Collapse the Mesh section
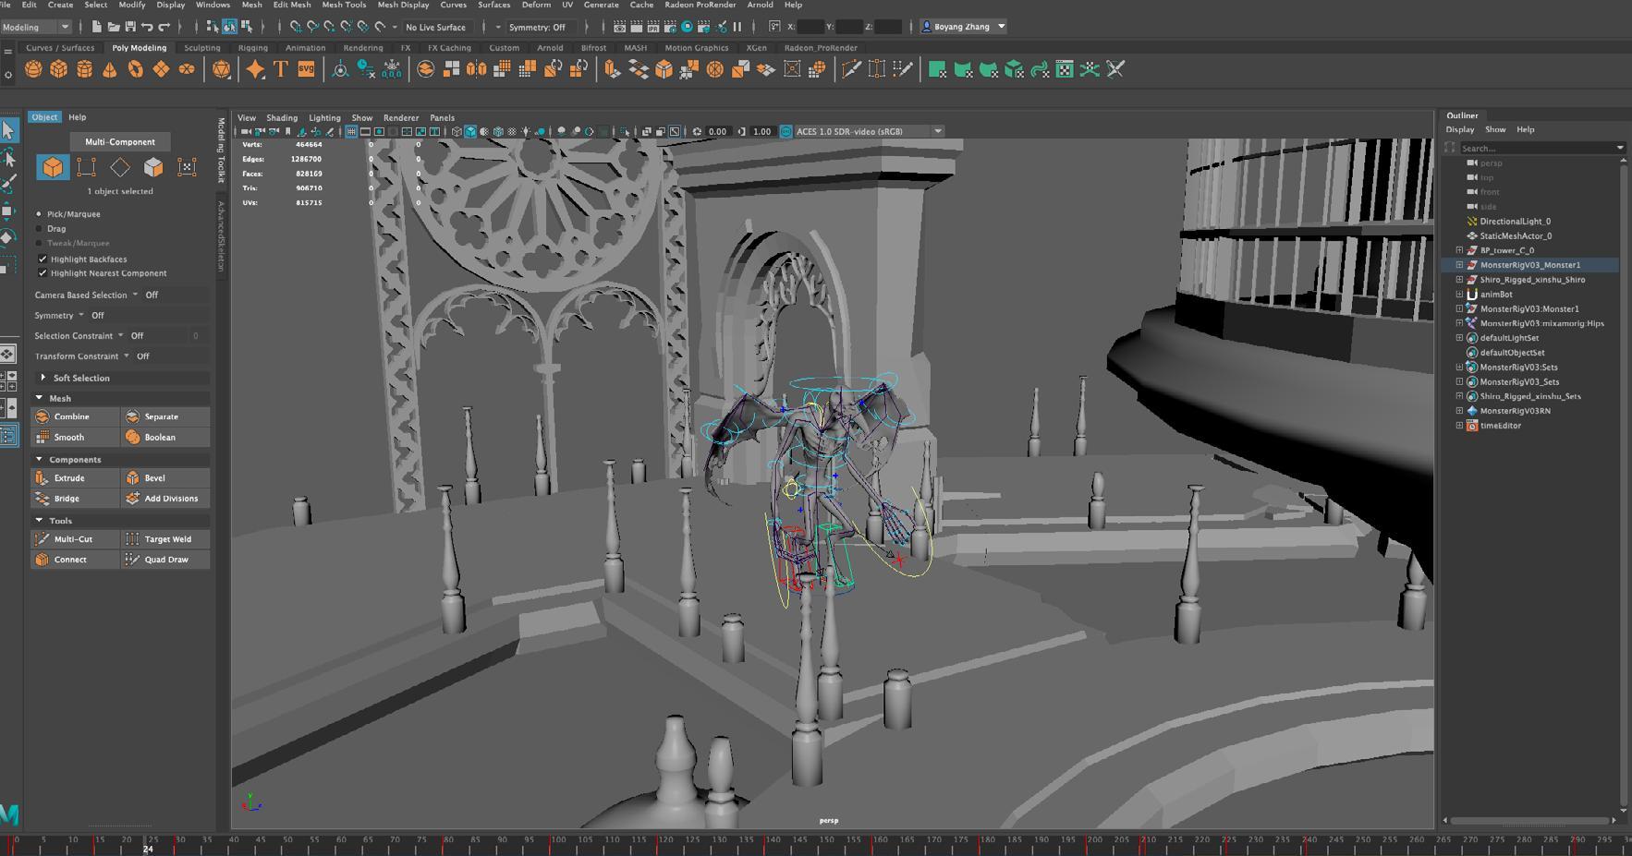 pyautogui.click(x=39, y=398)
